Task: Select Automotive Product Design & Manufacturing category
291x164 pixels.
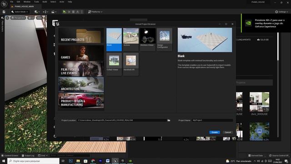Action: click(x=81, y=101)
